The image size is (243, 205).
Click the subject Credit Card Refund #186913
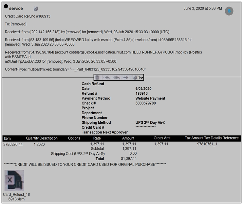click(28, 16)
